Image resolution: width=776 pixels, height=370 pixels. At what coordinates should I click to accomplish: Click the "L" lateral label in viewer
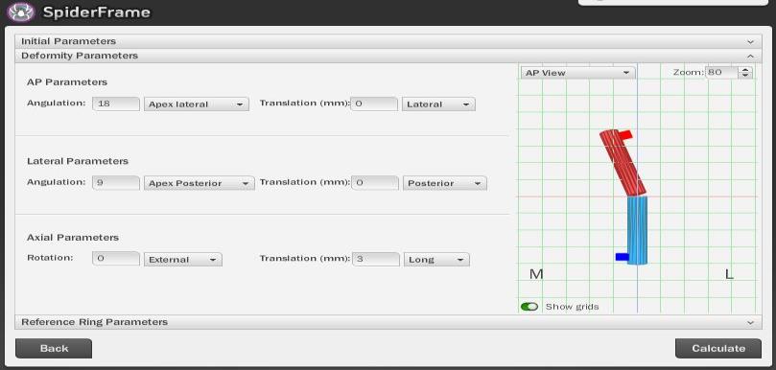[x=729, y=273]
